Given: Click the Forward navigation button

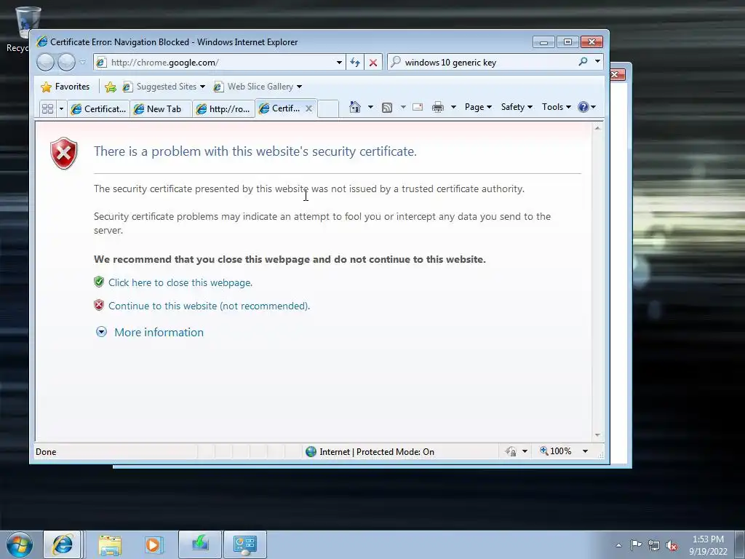Looking at the screenshot, I should 66,63.
